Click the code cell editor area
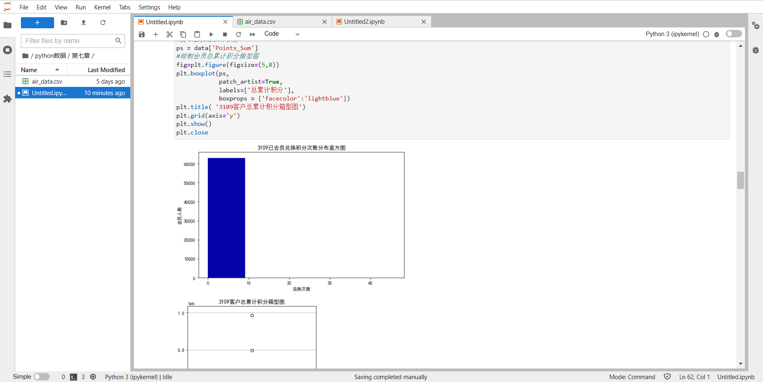 [x=452, y=90]
